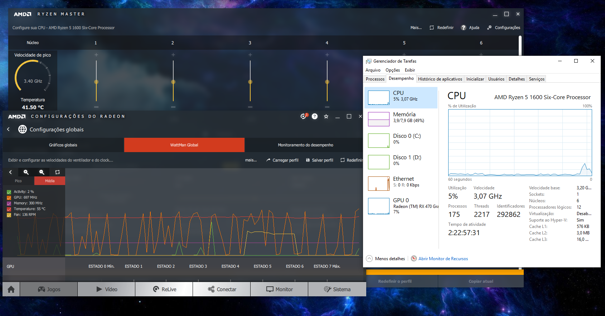Open the Opções menu in Task Manager
The image size is (605, 316).
[x=393, y=70]
